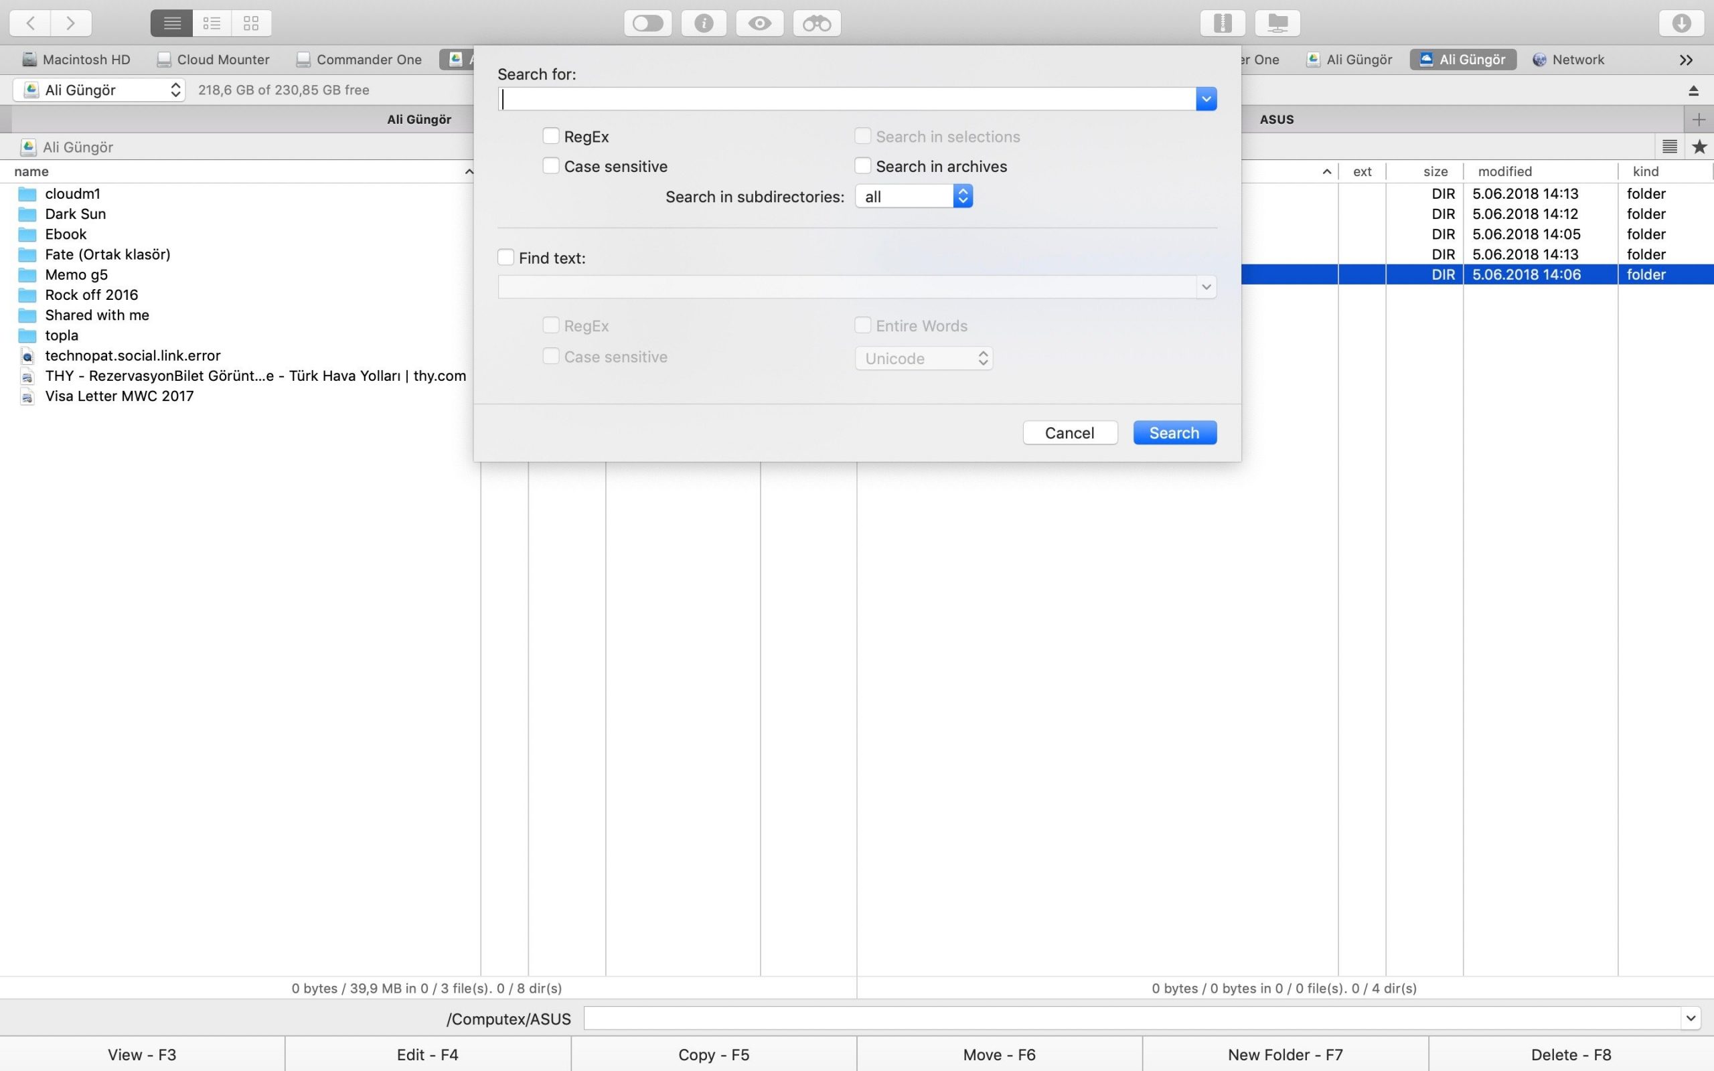This screenshot has width=1714, height=1071.
Task: Expand the Search for history dropdown
Action: [x=1206, y=98]
